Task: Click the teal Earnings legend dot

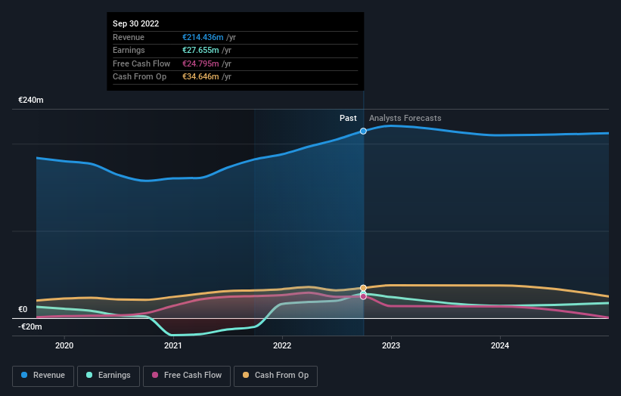Action: coord(89,375)
